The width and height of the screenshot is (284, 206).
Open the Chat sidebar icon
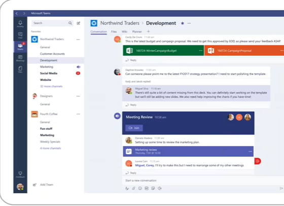point(20,36)
